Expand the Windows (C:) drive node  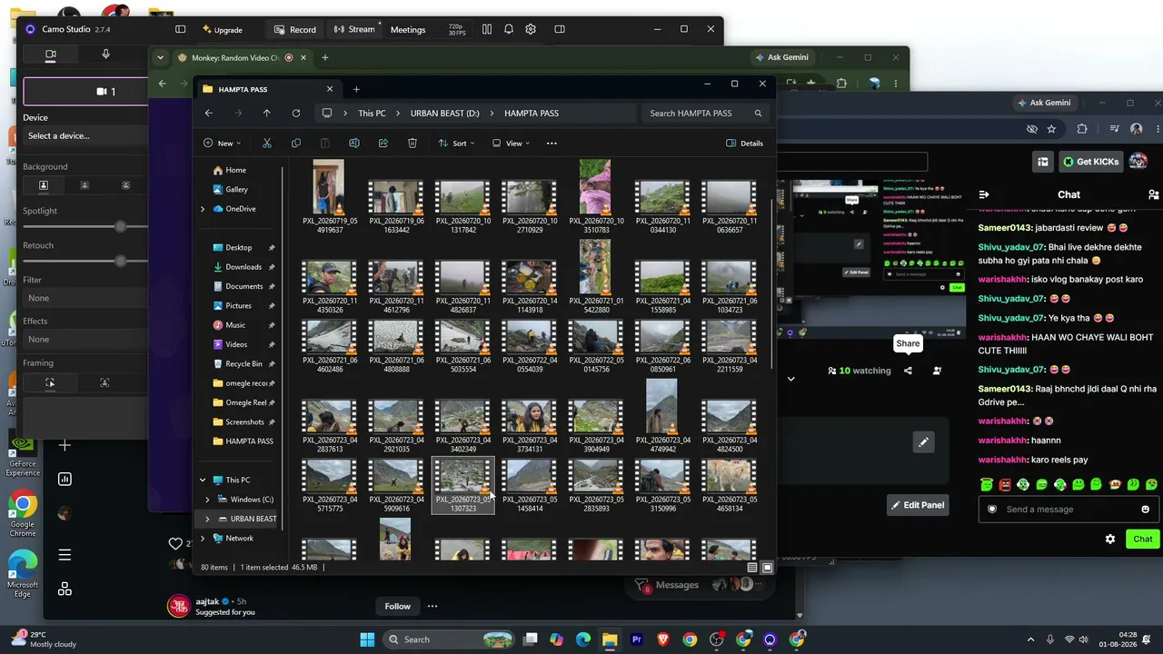point(207,500)
